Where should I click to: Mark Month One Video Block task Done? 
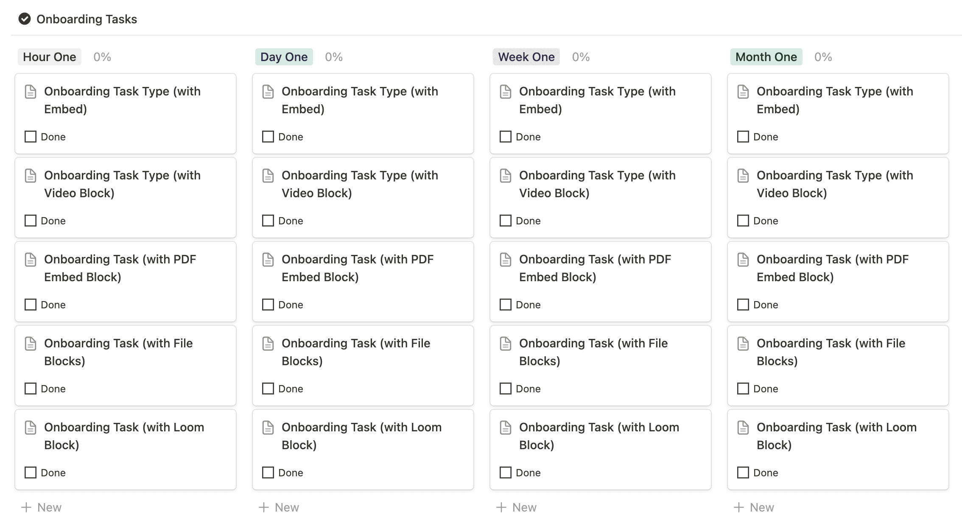coord(743,221)
